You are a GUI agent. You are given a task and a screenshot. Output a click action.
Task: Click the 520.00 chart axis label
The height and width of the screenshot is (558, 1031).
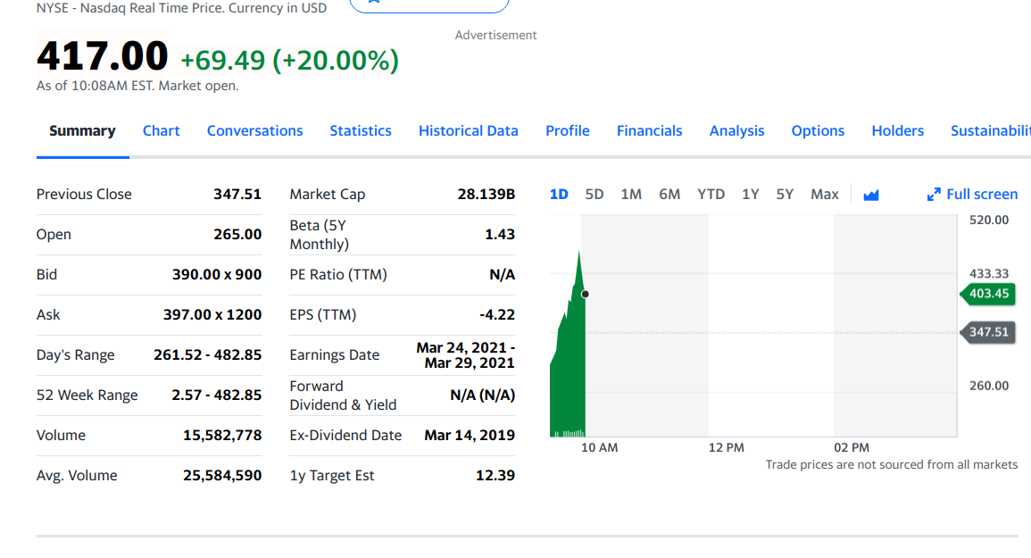tap(989, 220)
